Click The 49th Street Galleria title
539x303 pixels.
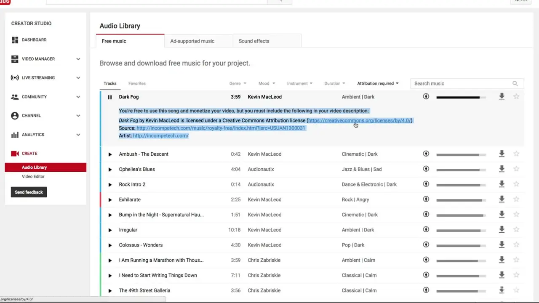(144, 290)
